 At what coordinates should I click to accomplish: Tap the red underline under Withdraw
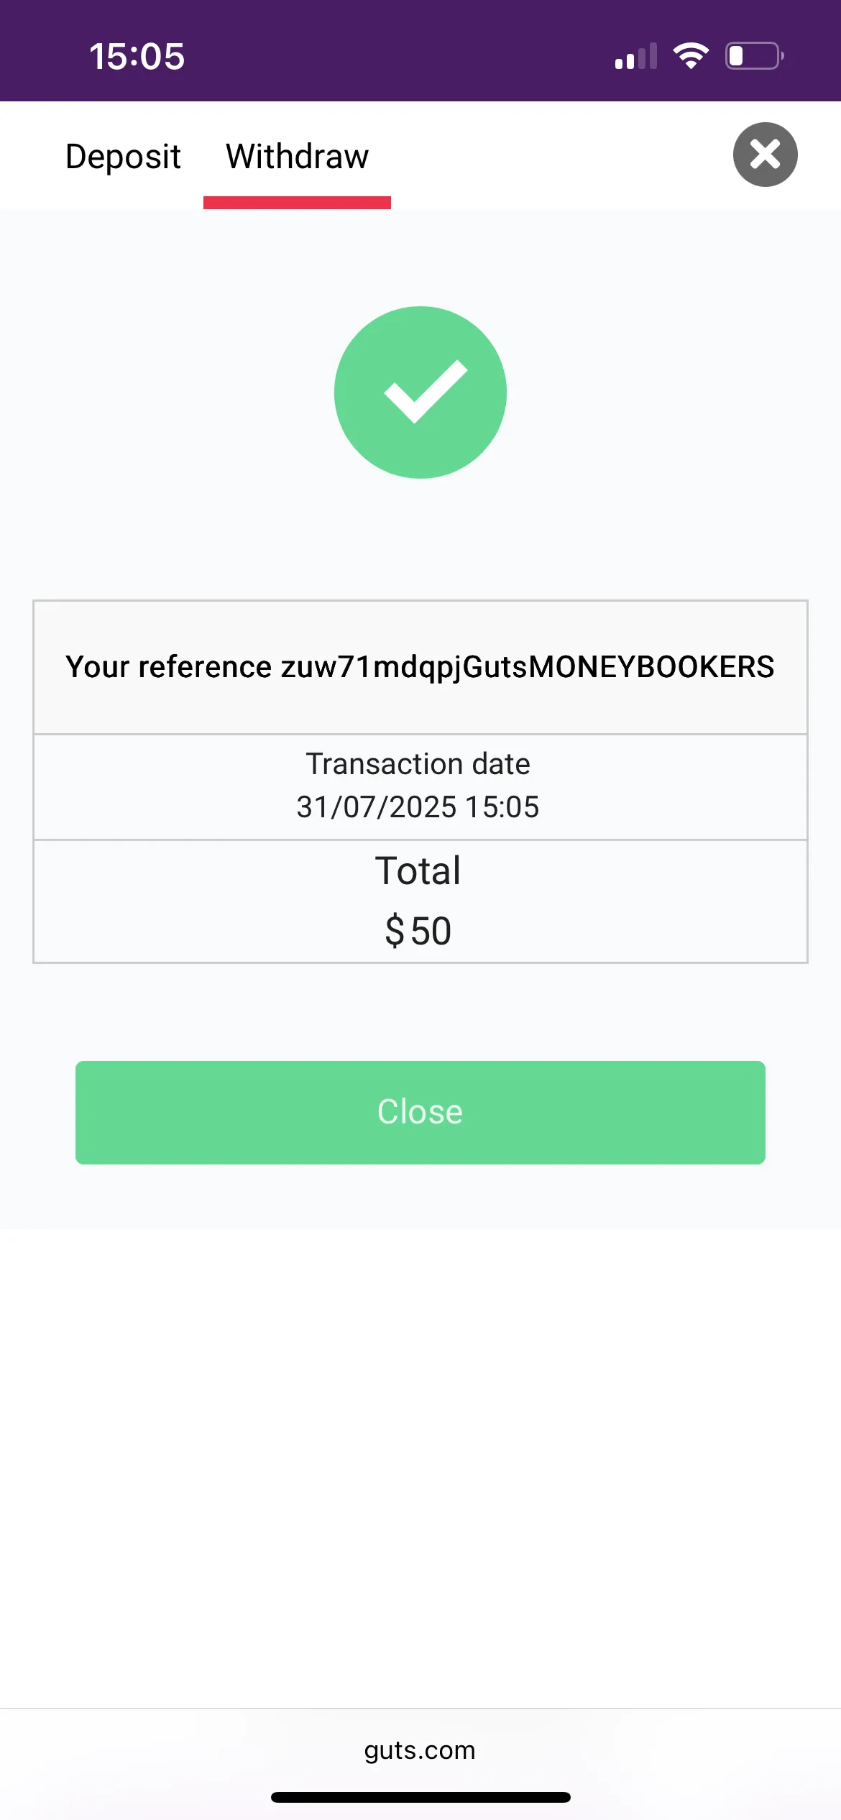pyautogui.click(x=297, y=203)
